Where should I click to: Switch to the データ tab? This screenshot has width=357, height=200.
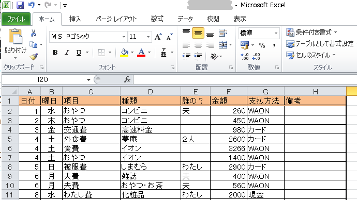coord(185,19)
